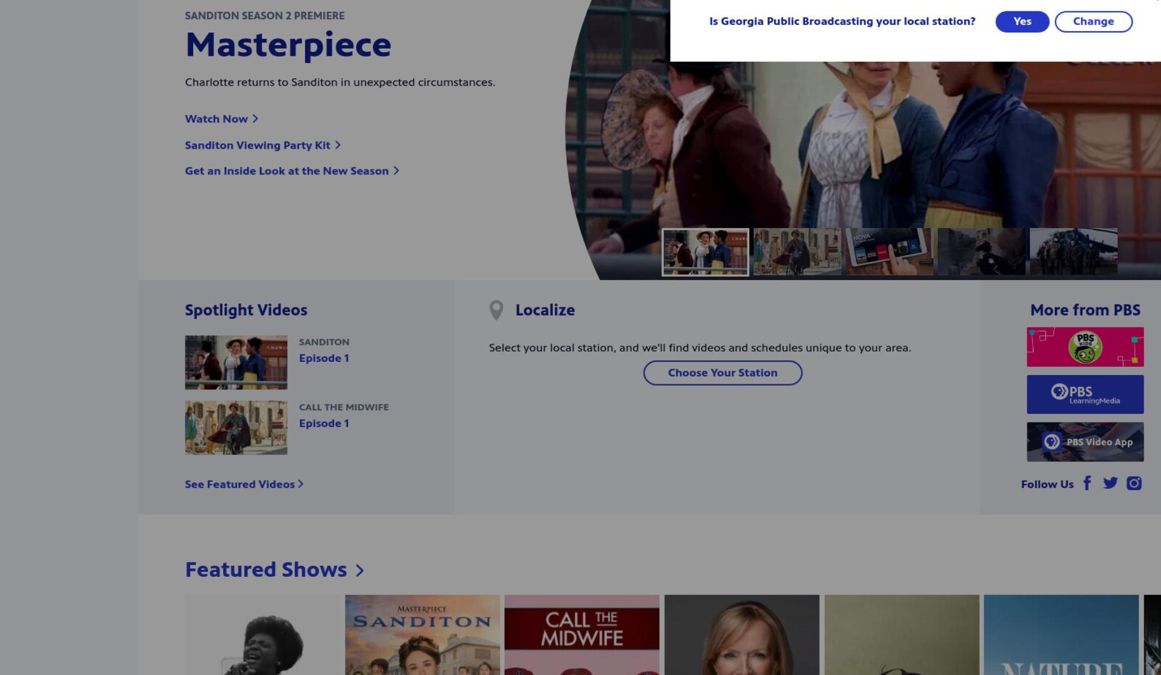Screen dimensions: 1161x675
Task: Open the black-and-white singer show poster
Action: point(262,635)
